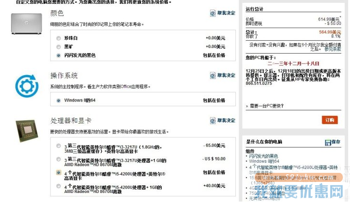Click the - US $ 10.00 price text
350x203 pixels.
[214, 159]
